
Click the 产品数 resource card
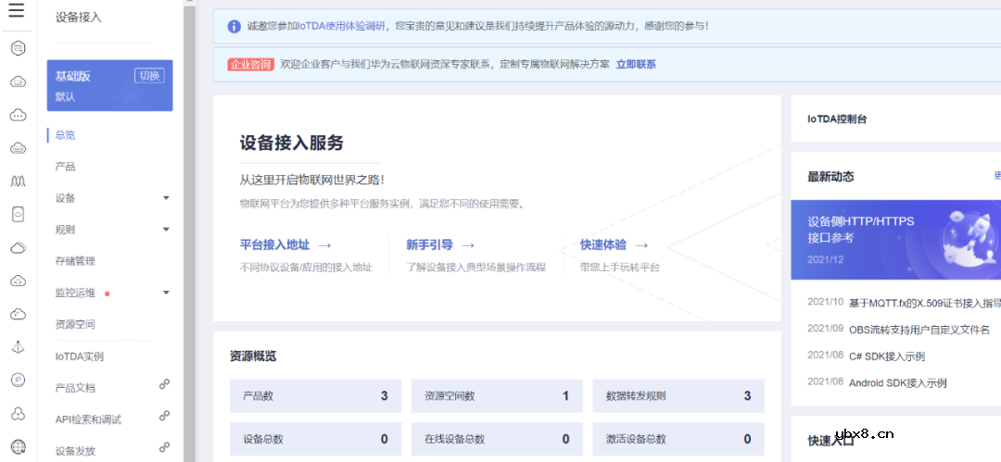click(x=316, y=395)
